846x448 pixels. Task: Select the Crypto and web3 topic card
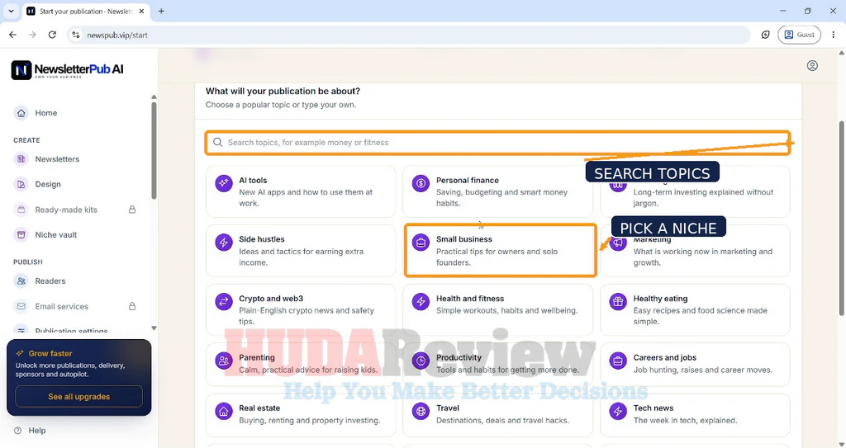[301, 309]
